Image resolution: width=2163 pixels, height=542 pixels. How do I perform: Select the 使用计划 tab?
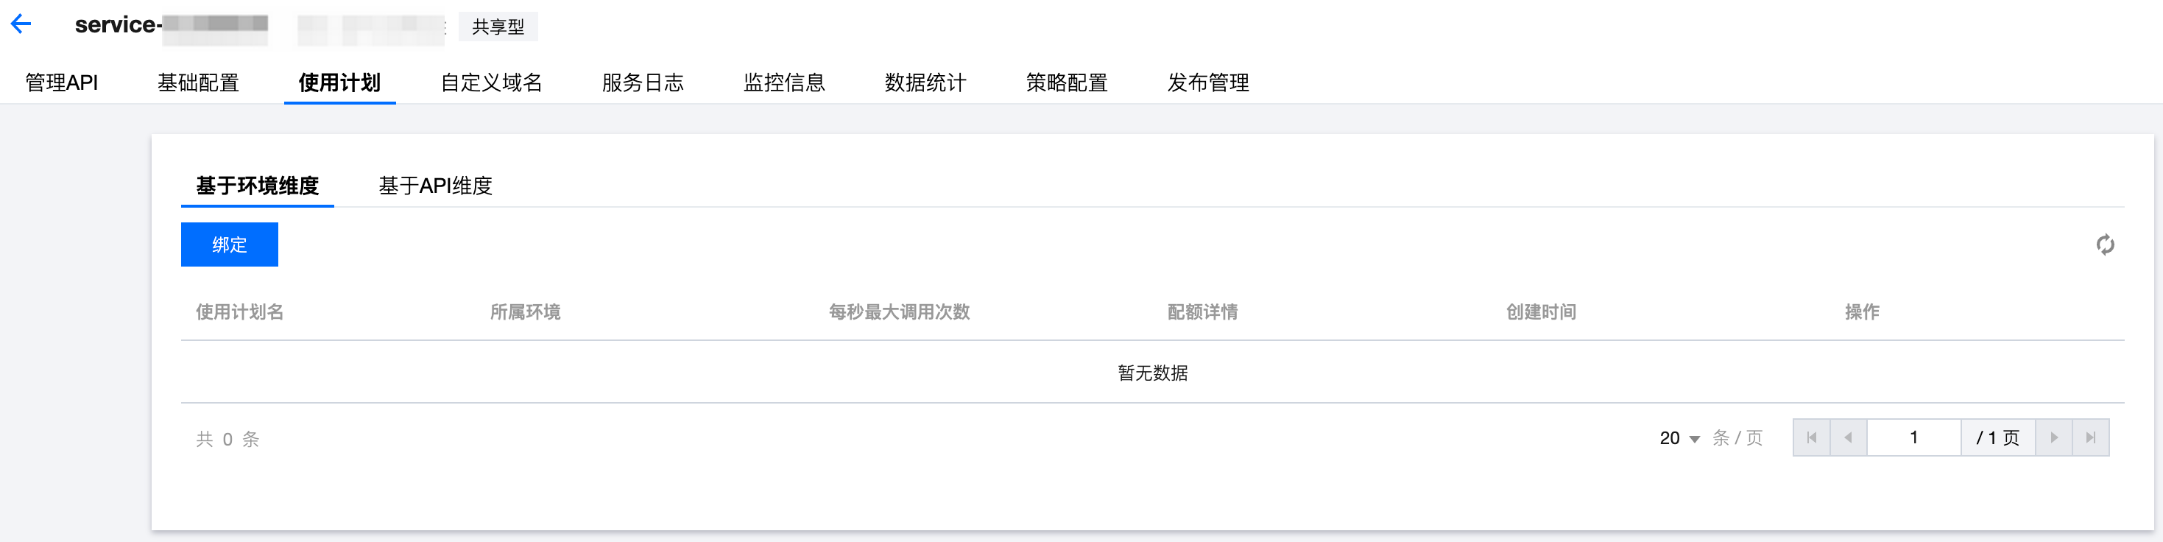tap(339, 82)
